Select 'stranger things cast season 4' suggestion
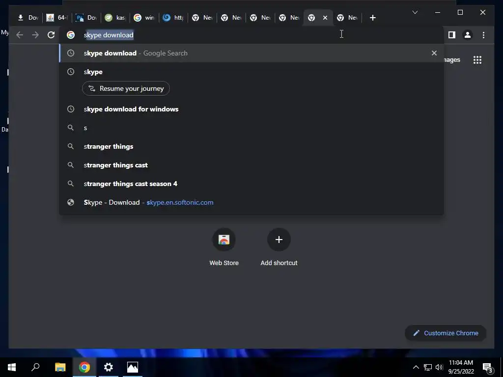Image resolution: width=503 pixels, height=377 pixels. tap(251, 184)
